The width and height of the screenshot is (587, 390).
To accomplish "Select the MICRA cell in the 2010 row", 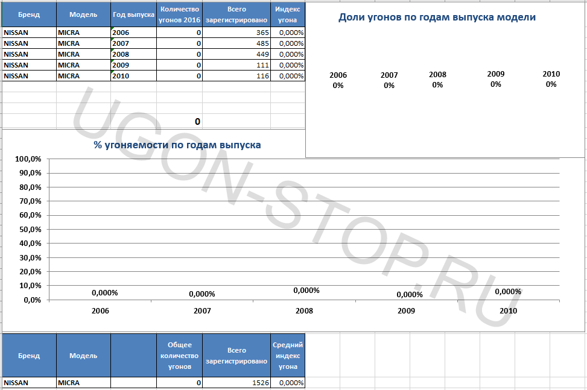I will (83, 76).
